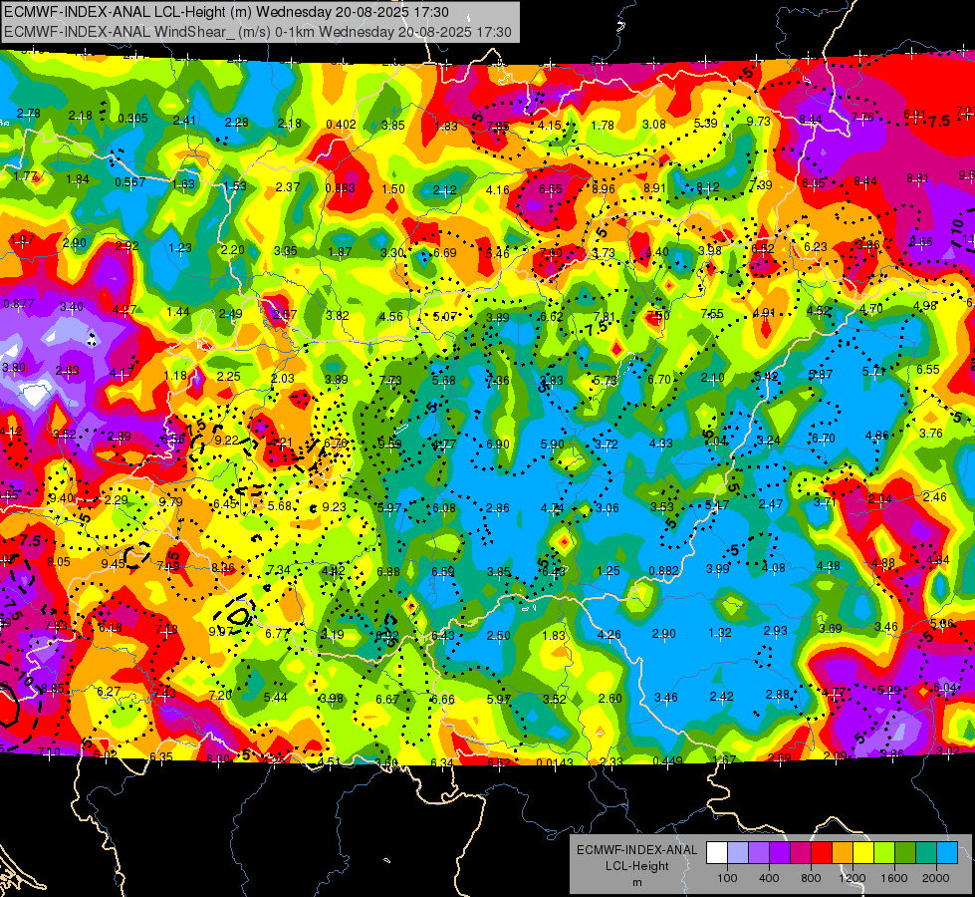Click the wind shear value 2.28
The height and width of the screenshot is (897, 975).
click(x=237, y=123)
